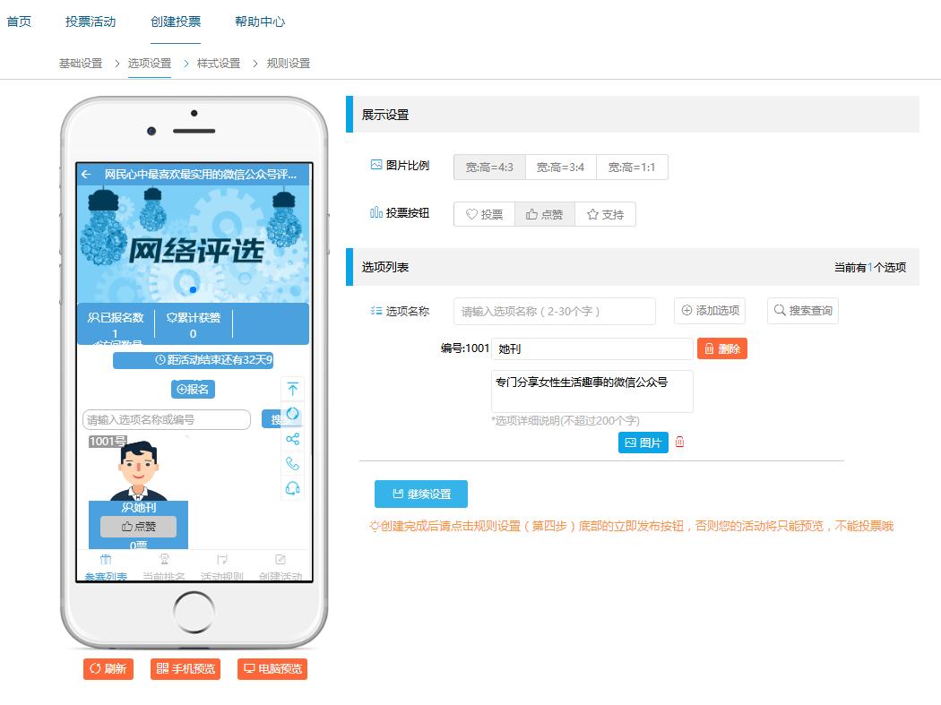Click the headset customer service icon
Screen dimensions: 941x705
(x=292, y=488)
